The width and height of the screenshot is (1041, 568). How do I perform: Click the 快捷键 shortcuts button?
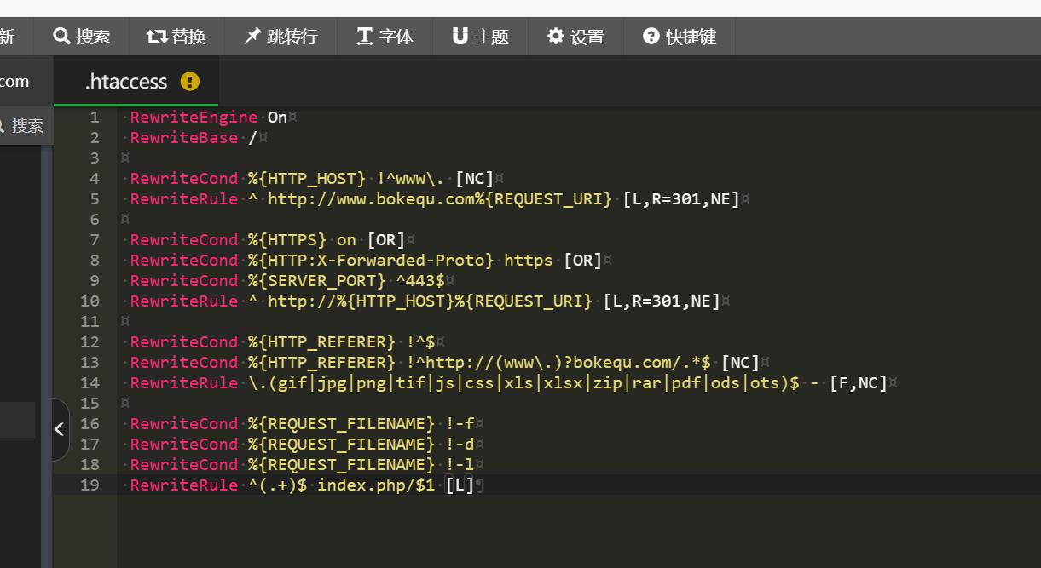pyautogui.click(x=680, y=37)
